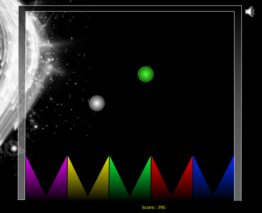
Task: Click the white ball
Action: pos(97,103)
